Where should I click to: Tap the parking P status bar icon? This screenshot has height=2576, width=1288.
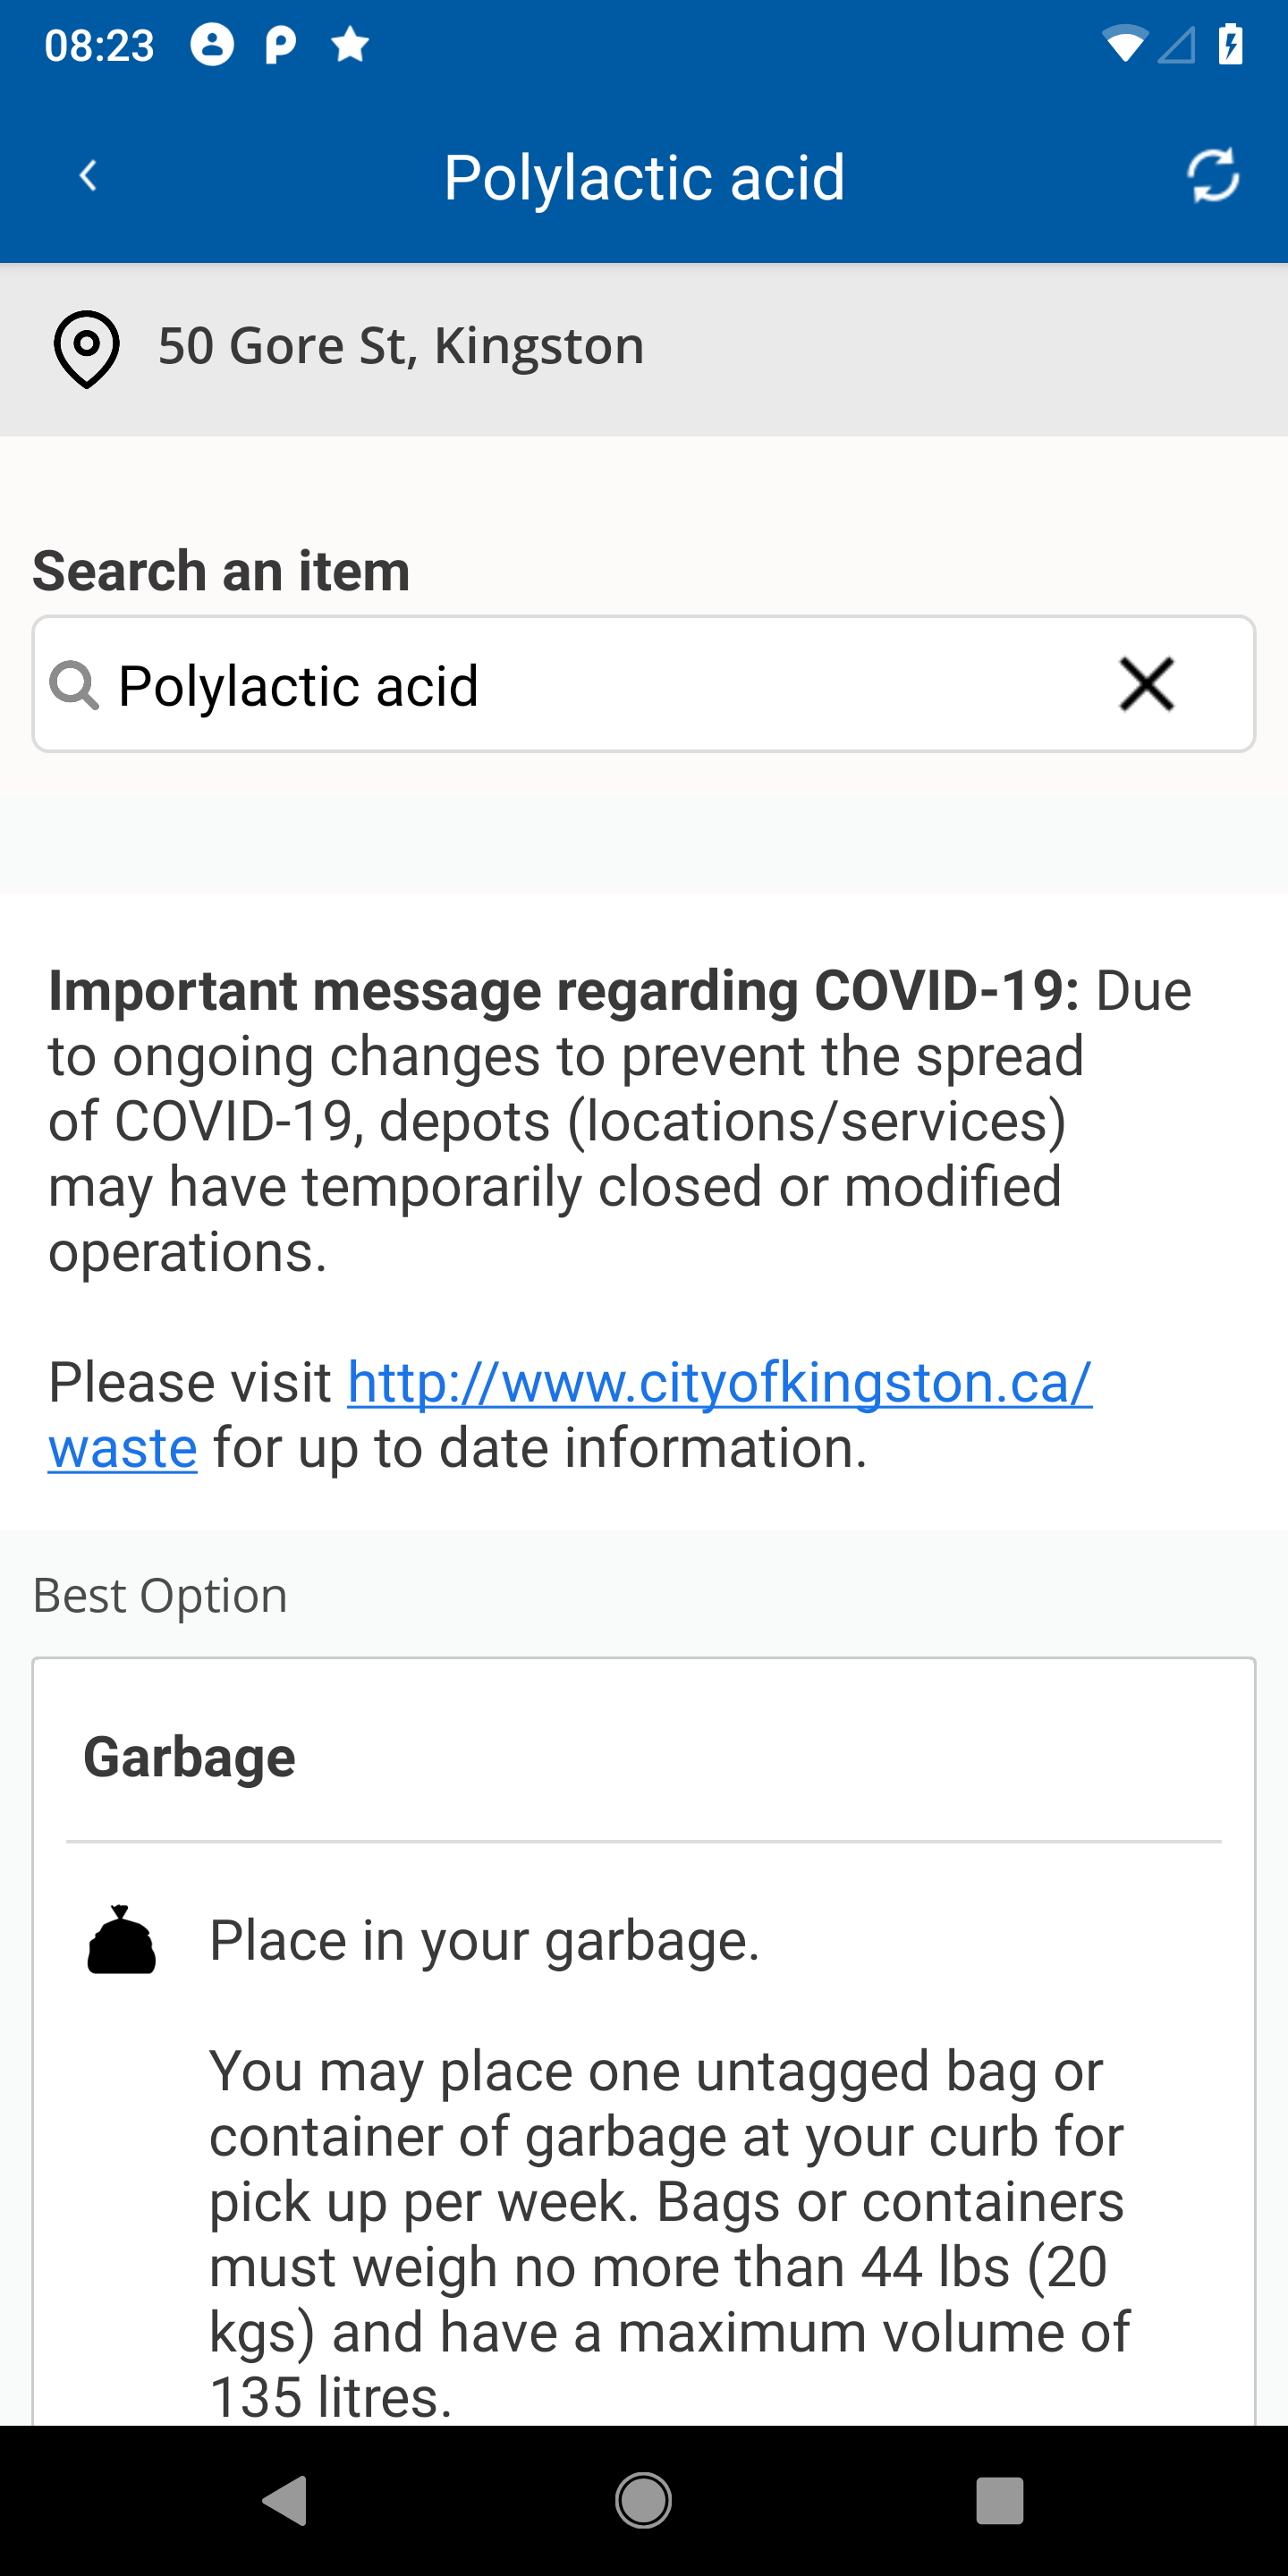[x=280, y=44]
